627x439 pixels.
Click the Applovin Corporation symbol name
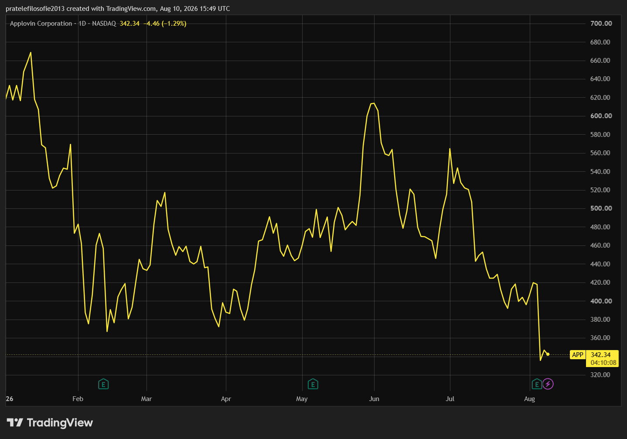tap(41, 24)
